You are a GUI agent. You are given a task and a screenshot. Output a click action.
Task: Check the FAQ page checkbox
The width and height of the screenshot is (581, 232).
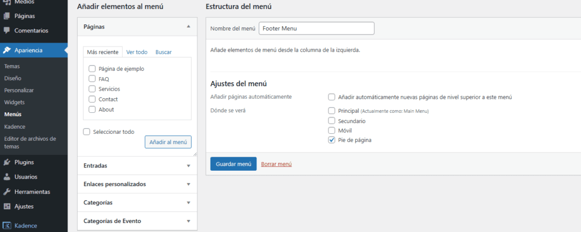[x=92, y=79]
